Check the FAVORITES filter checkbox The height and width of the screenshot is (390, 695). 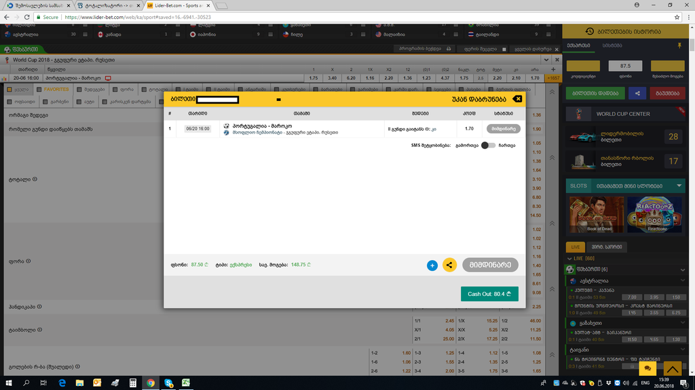(39, 89)
